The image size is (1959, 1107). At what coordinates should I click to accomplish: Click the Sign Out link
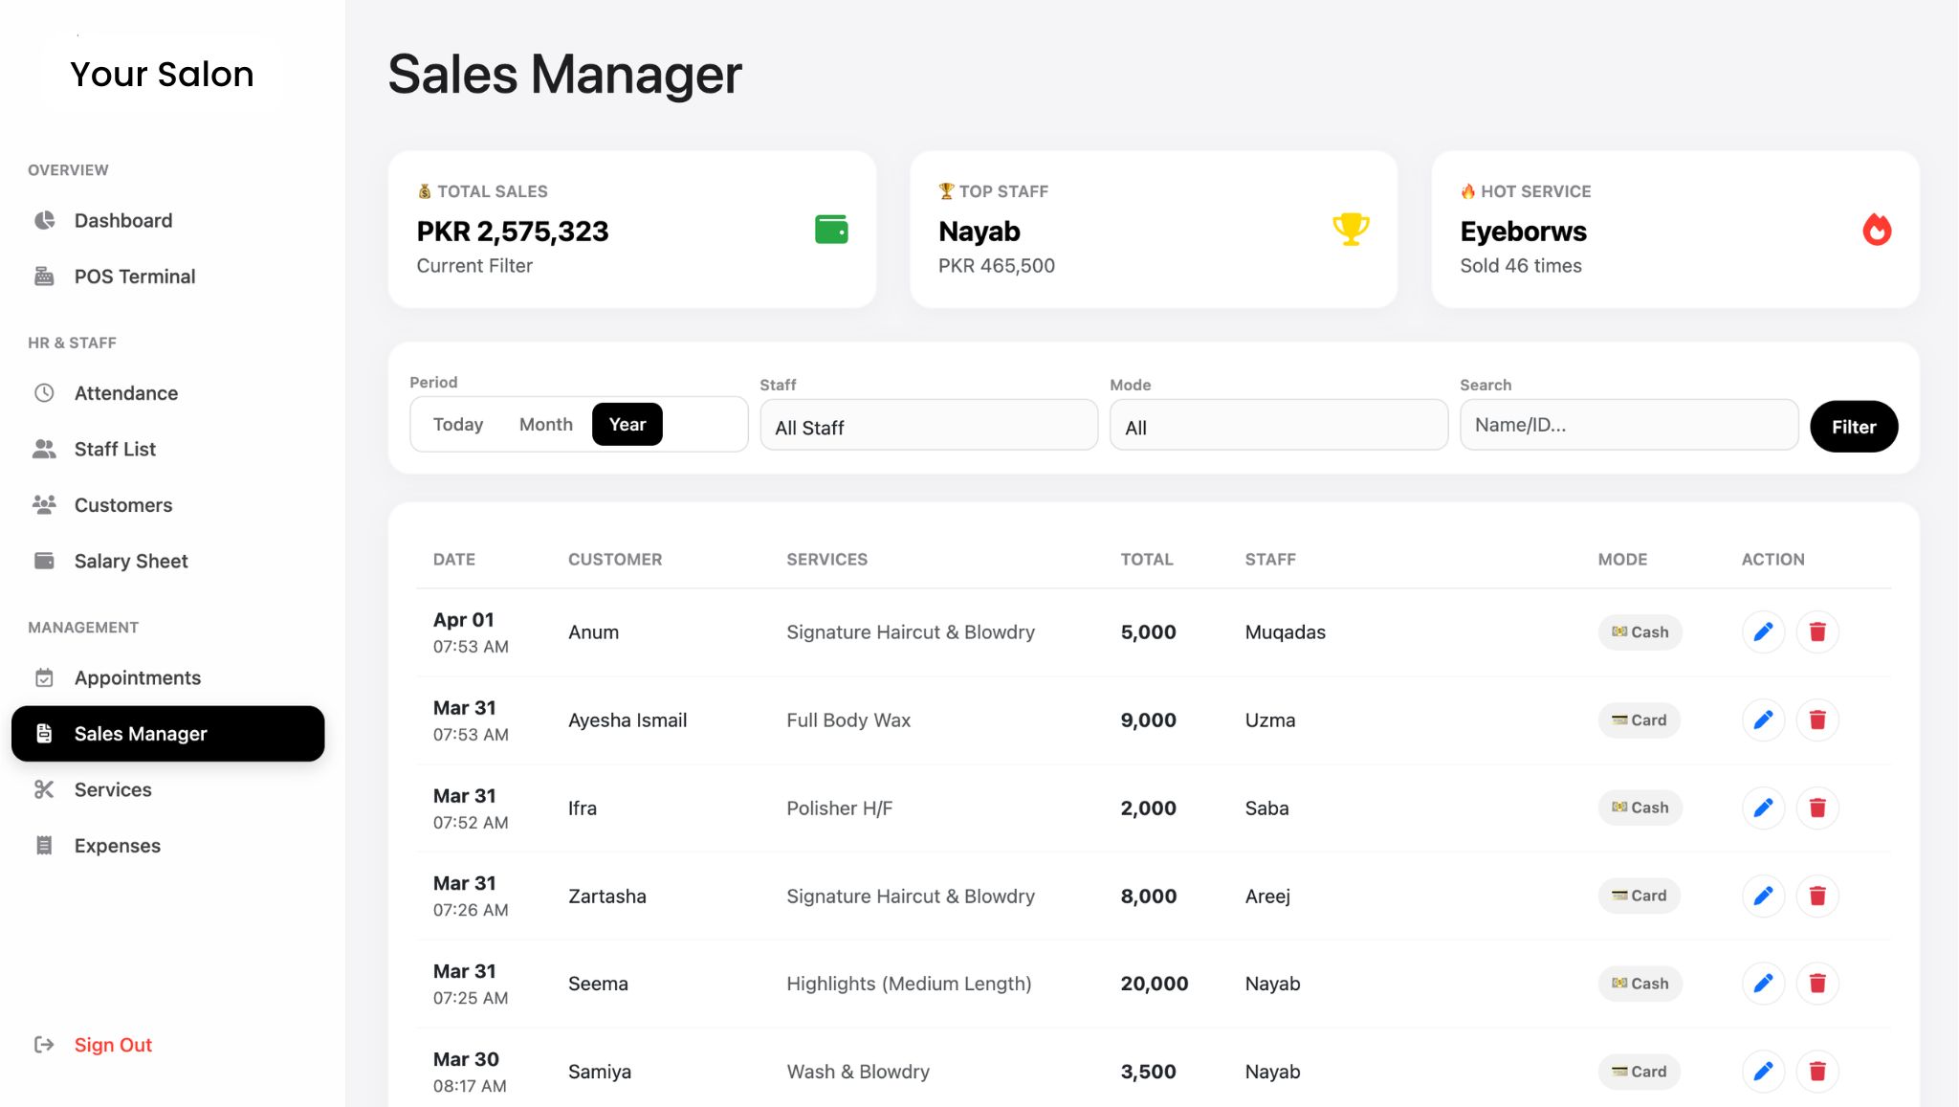(113, 1045)
